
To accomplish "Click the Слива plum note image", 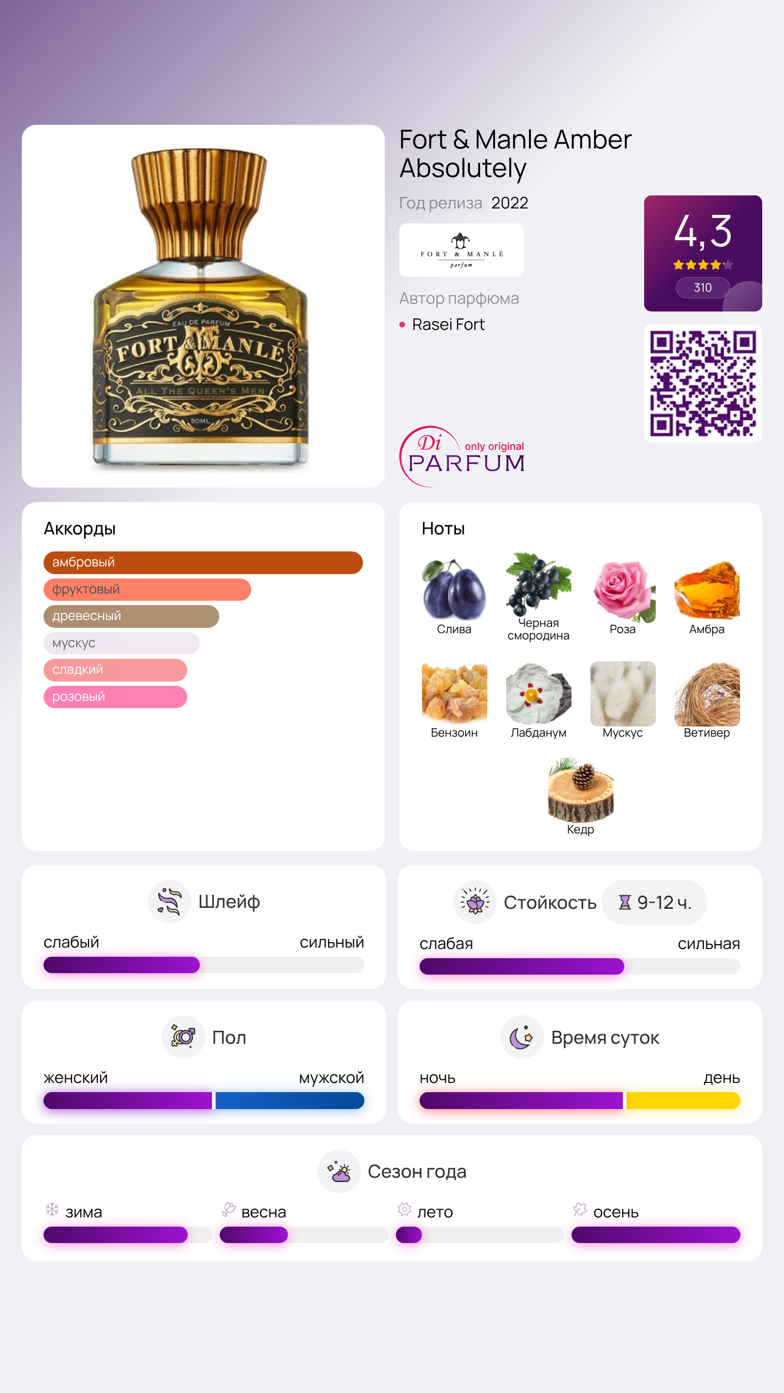I will (454, 590).
